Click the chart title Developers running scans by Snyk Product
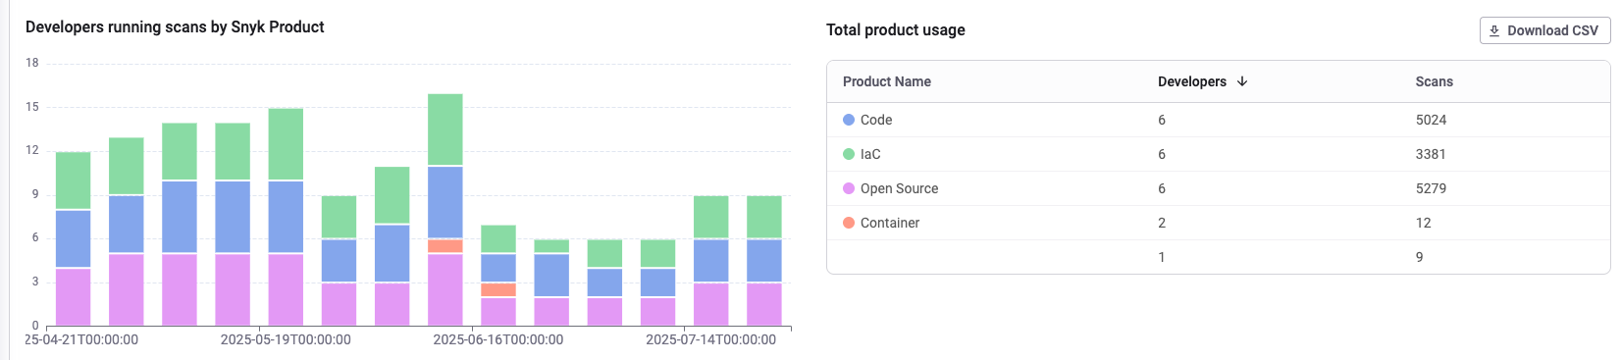The image size is (1621, 360). (x=175, y=26)
